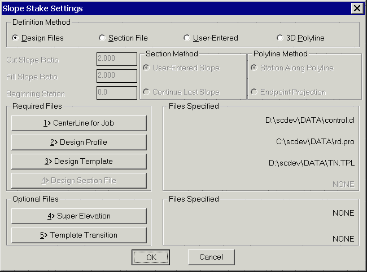Focus the Fill Slope Ratio field
The height and width of the screenshot is (272, 367).
[x=117, y=76]
